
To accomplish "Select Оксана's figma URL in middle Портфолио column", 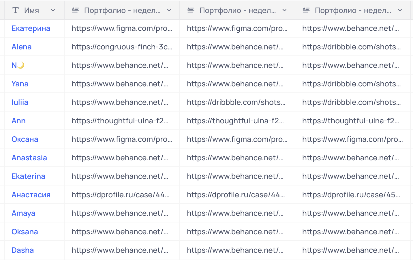I will [237, 139].
